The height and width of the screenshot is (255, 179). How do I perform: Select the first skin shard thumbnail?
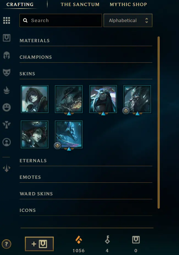coord(35,99)
